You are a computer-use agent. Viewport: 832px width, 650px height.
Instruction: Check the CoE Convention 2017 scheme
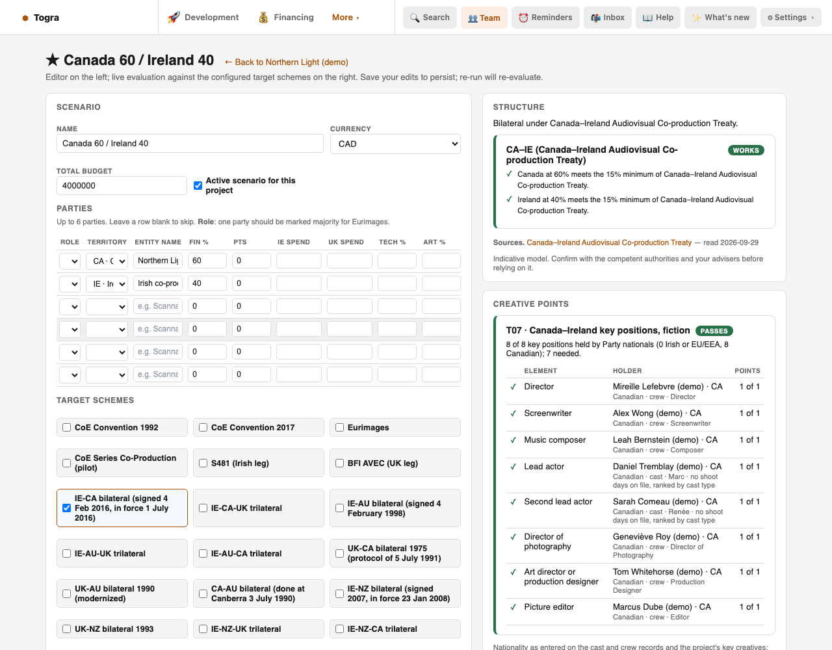tap(203, 428)
